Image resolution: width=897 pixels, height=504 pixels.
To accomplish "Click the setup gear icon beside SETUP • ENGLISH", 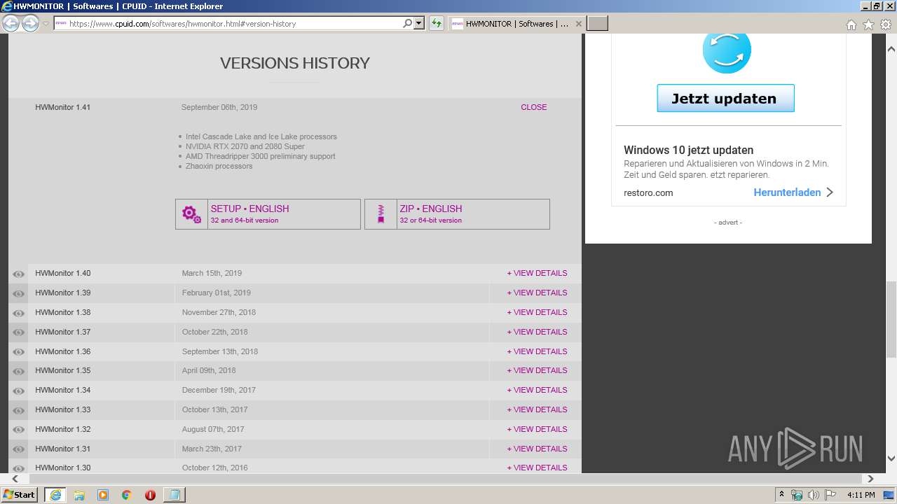I will [191, 214].
